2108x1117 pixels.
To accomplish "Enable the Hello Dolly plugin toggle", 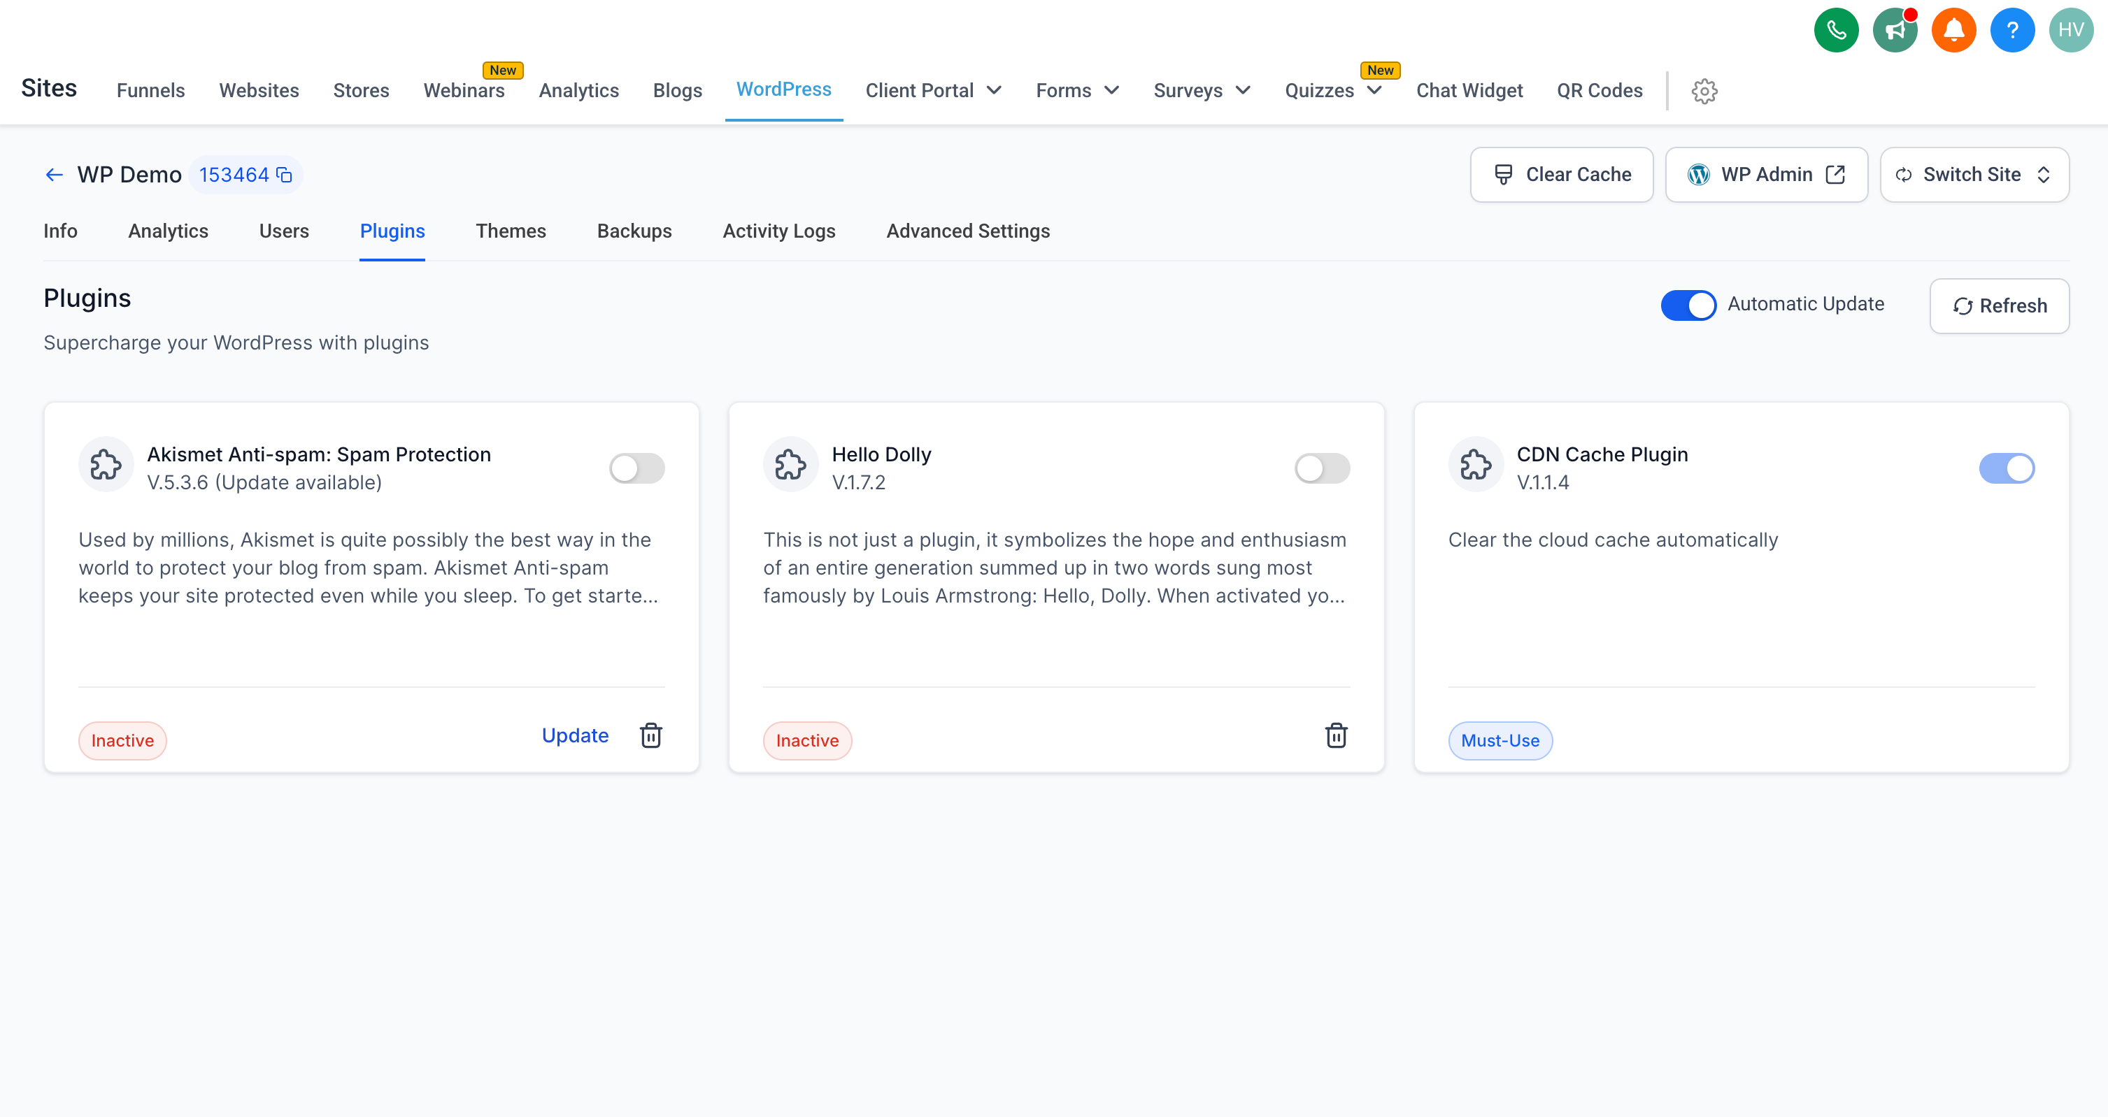I will click(1322, 468).
